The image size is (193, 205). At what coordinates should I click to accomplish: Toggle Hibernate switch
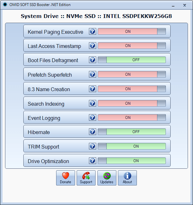coord(132,132)
